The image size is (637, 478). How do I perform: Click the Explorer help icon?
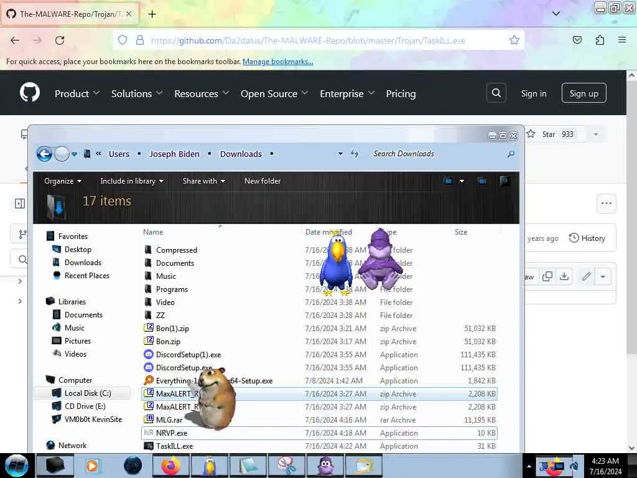[x=504, y=181]
